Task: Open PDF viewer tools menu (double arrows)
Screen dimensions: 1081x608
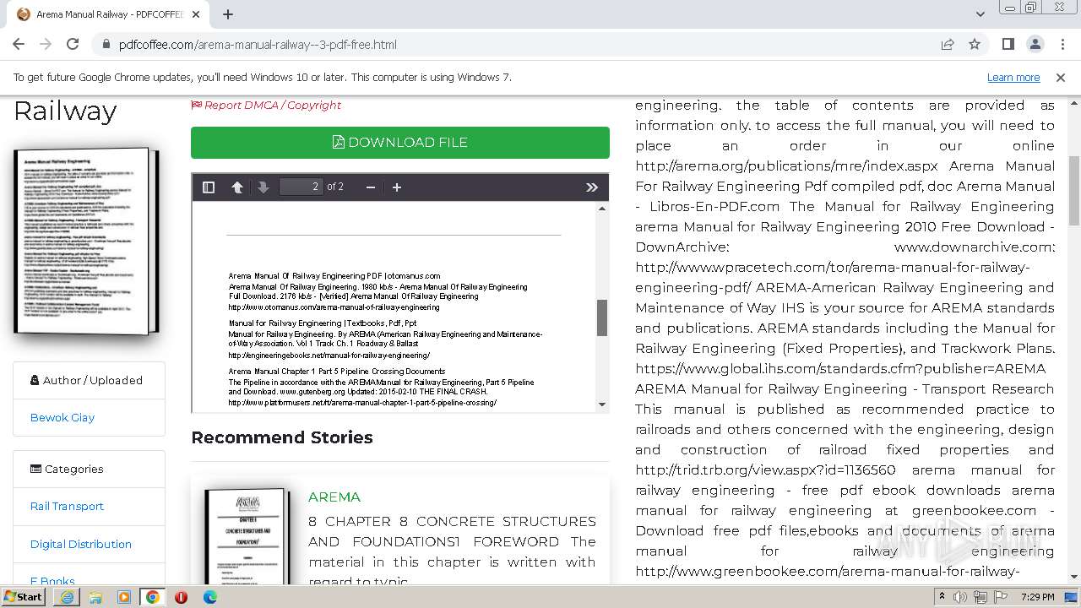Action: (x=592, y=187)
